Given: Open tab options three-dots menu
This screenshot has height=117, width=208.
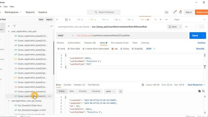Looking at the screenshot, I should click(166, 19).
